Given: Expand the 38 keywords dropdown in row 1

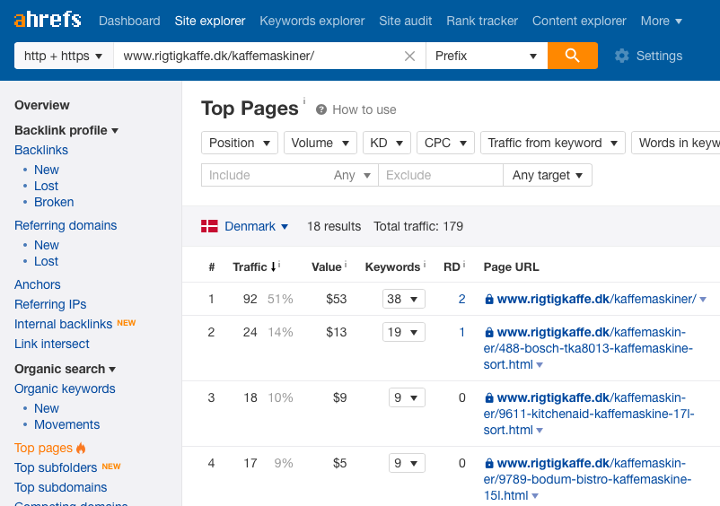Looking at the screenshot, I should (404, 299).
